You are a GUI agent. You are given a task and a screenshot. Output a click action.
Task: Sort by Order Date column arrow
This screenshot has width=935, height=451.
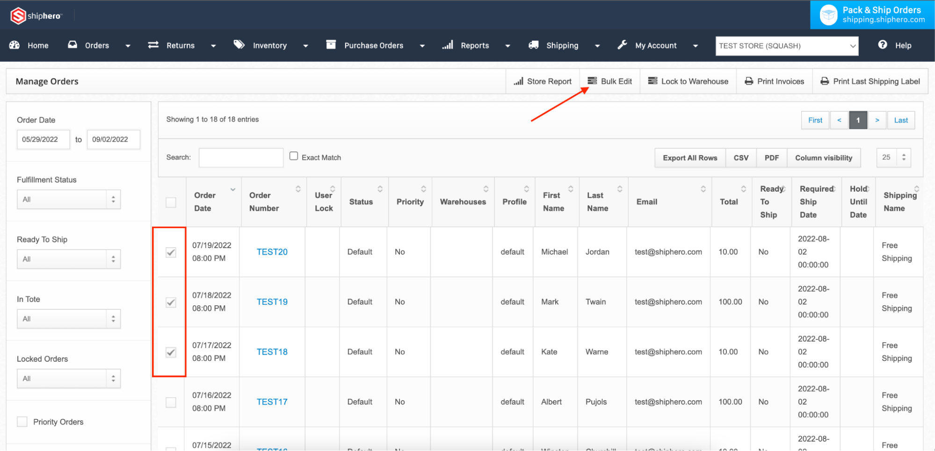click(232, 189)
